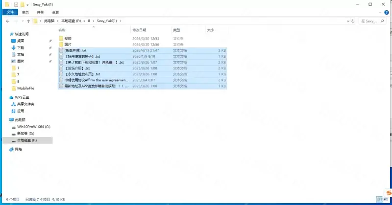Image resolution: width=392 pixels, height=205 pixels.
Task: Click 此电脑 in the address breadcrumb
Action: click(x=49, y=21)
